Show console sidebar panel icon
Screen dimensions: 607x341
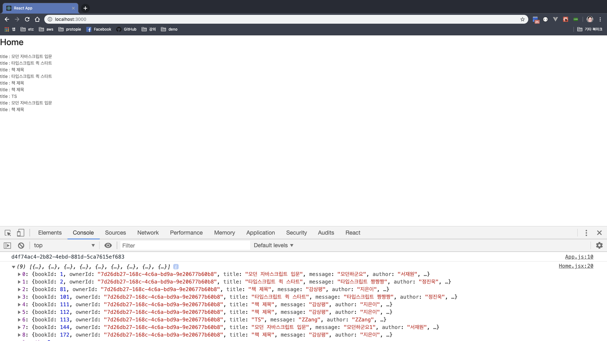(7, 246)
